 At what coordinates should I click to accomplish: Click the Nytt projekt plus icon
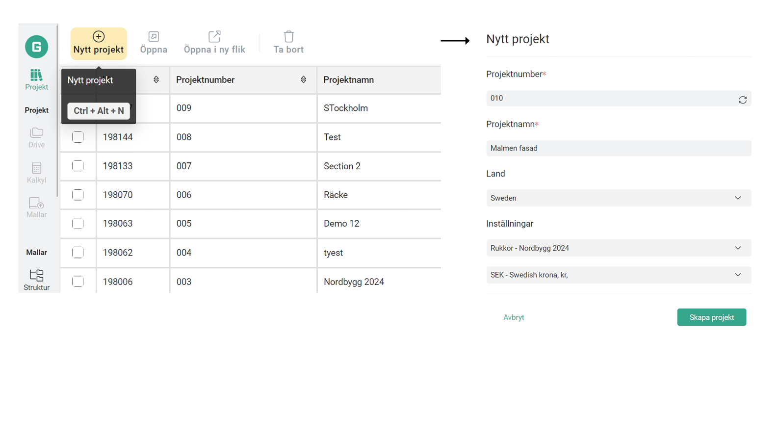(99, 37)
